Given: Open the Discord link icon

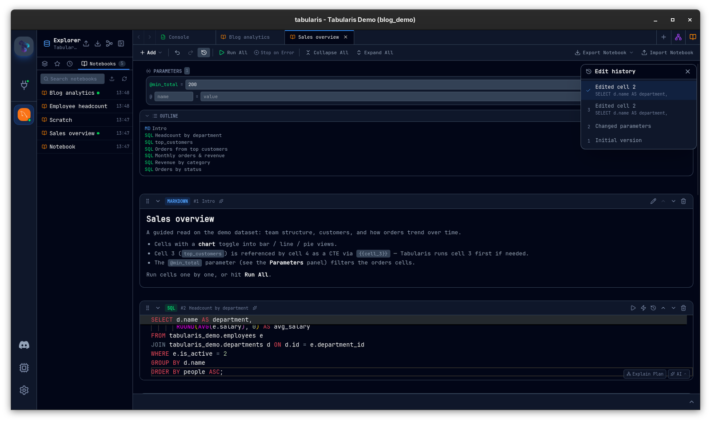Looking at the screenshot, I should click(x=24, y=345).
